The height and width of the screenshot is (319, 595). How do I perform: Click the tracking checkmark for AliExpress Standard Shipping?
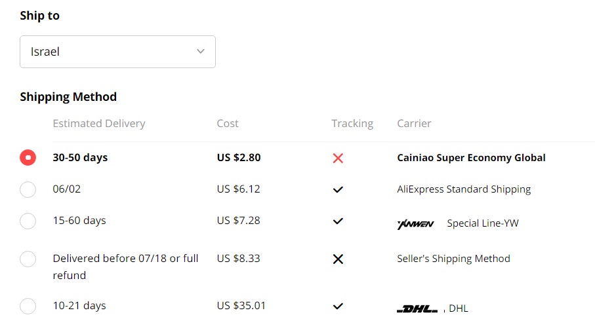point(338,189)
